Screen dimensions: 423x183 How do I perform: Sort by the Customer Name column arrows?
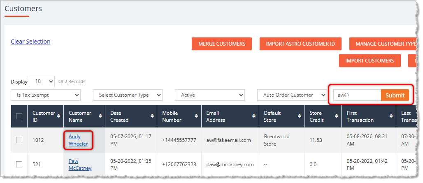[x=100, y=116]
